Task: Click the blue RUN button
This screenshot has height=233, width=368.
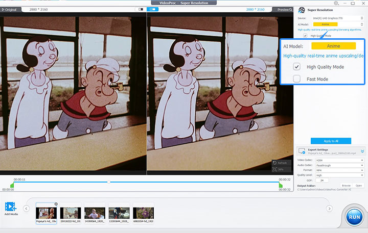Action: [x=354, y=217]
